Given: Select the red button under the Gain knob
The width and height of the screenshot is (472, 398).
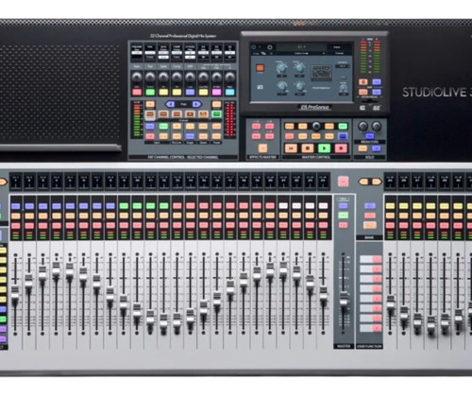Looking at the screenshot, I should pyautogui.click(x=137, y=92).
